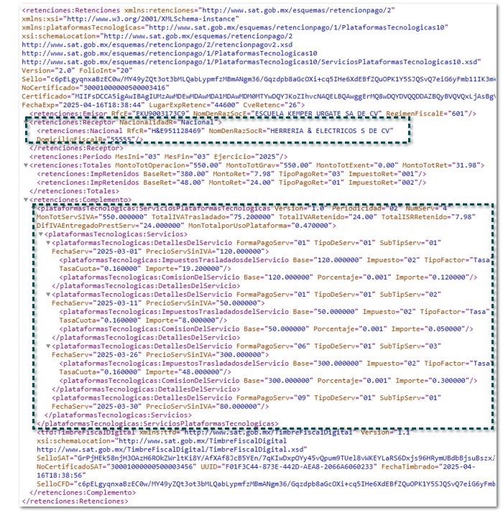Click the LugarExpRetenc="44600" attribute
The height and width of the screenshot is (513, 503).
coord(194,105)
